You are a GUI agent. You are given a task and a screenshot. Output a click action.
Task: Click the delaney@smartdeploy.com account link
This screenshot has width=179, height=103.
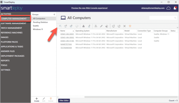153,8
